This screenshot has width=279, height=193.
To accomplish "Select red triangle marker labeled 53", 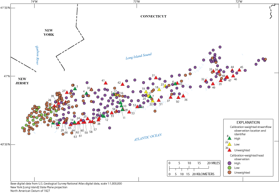I will tap(128, 112).
